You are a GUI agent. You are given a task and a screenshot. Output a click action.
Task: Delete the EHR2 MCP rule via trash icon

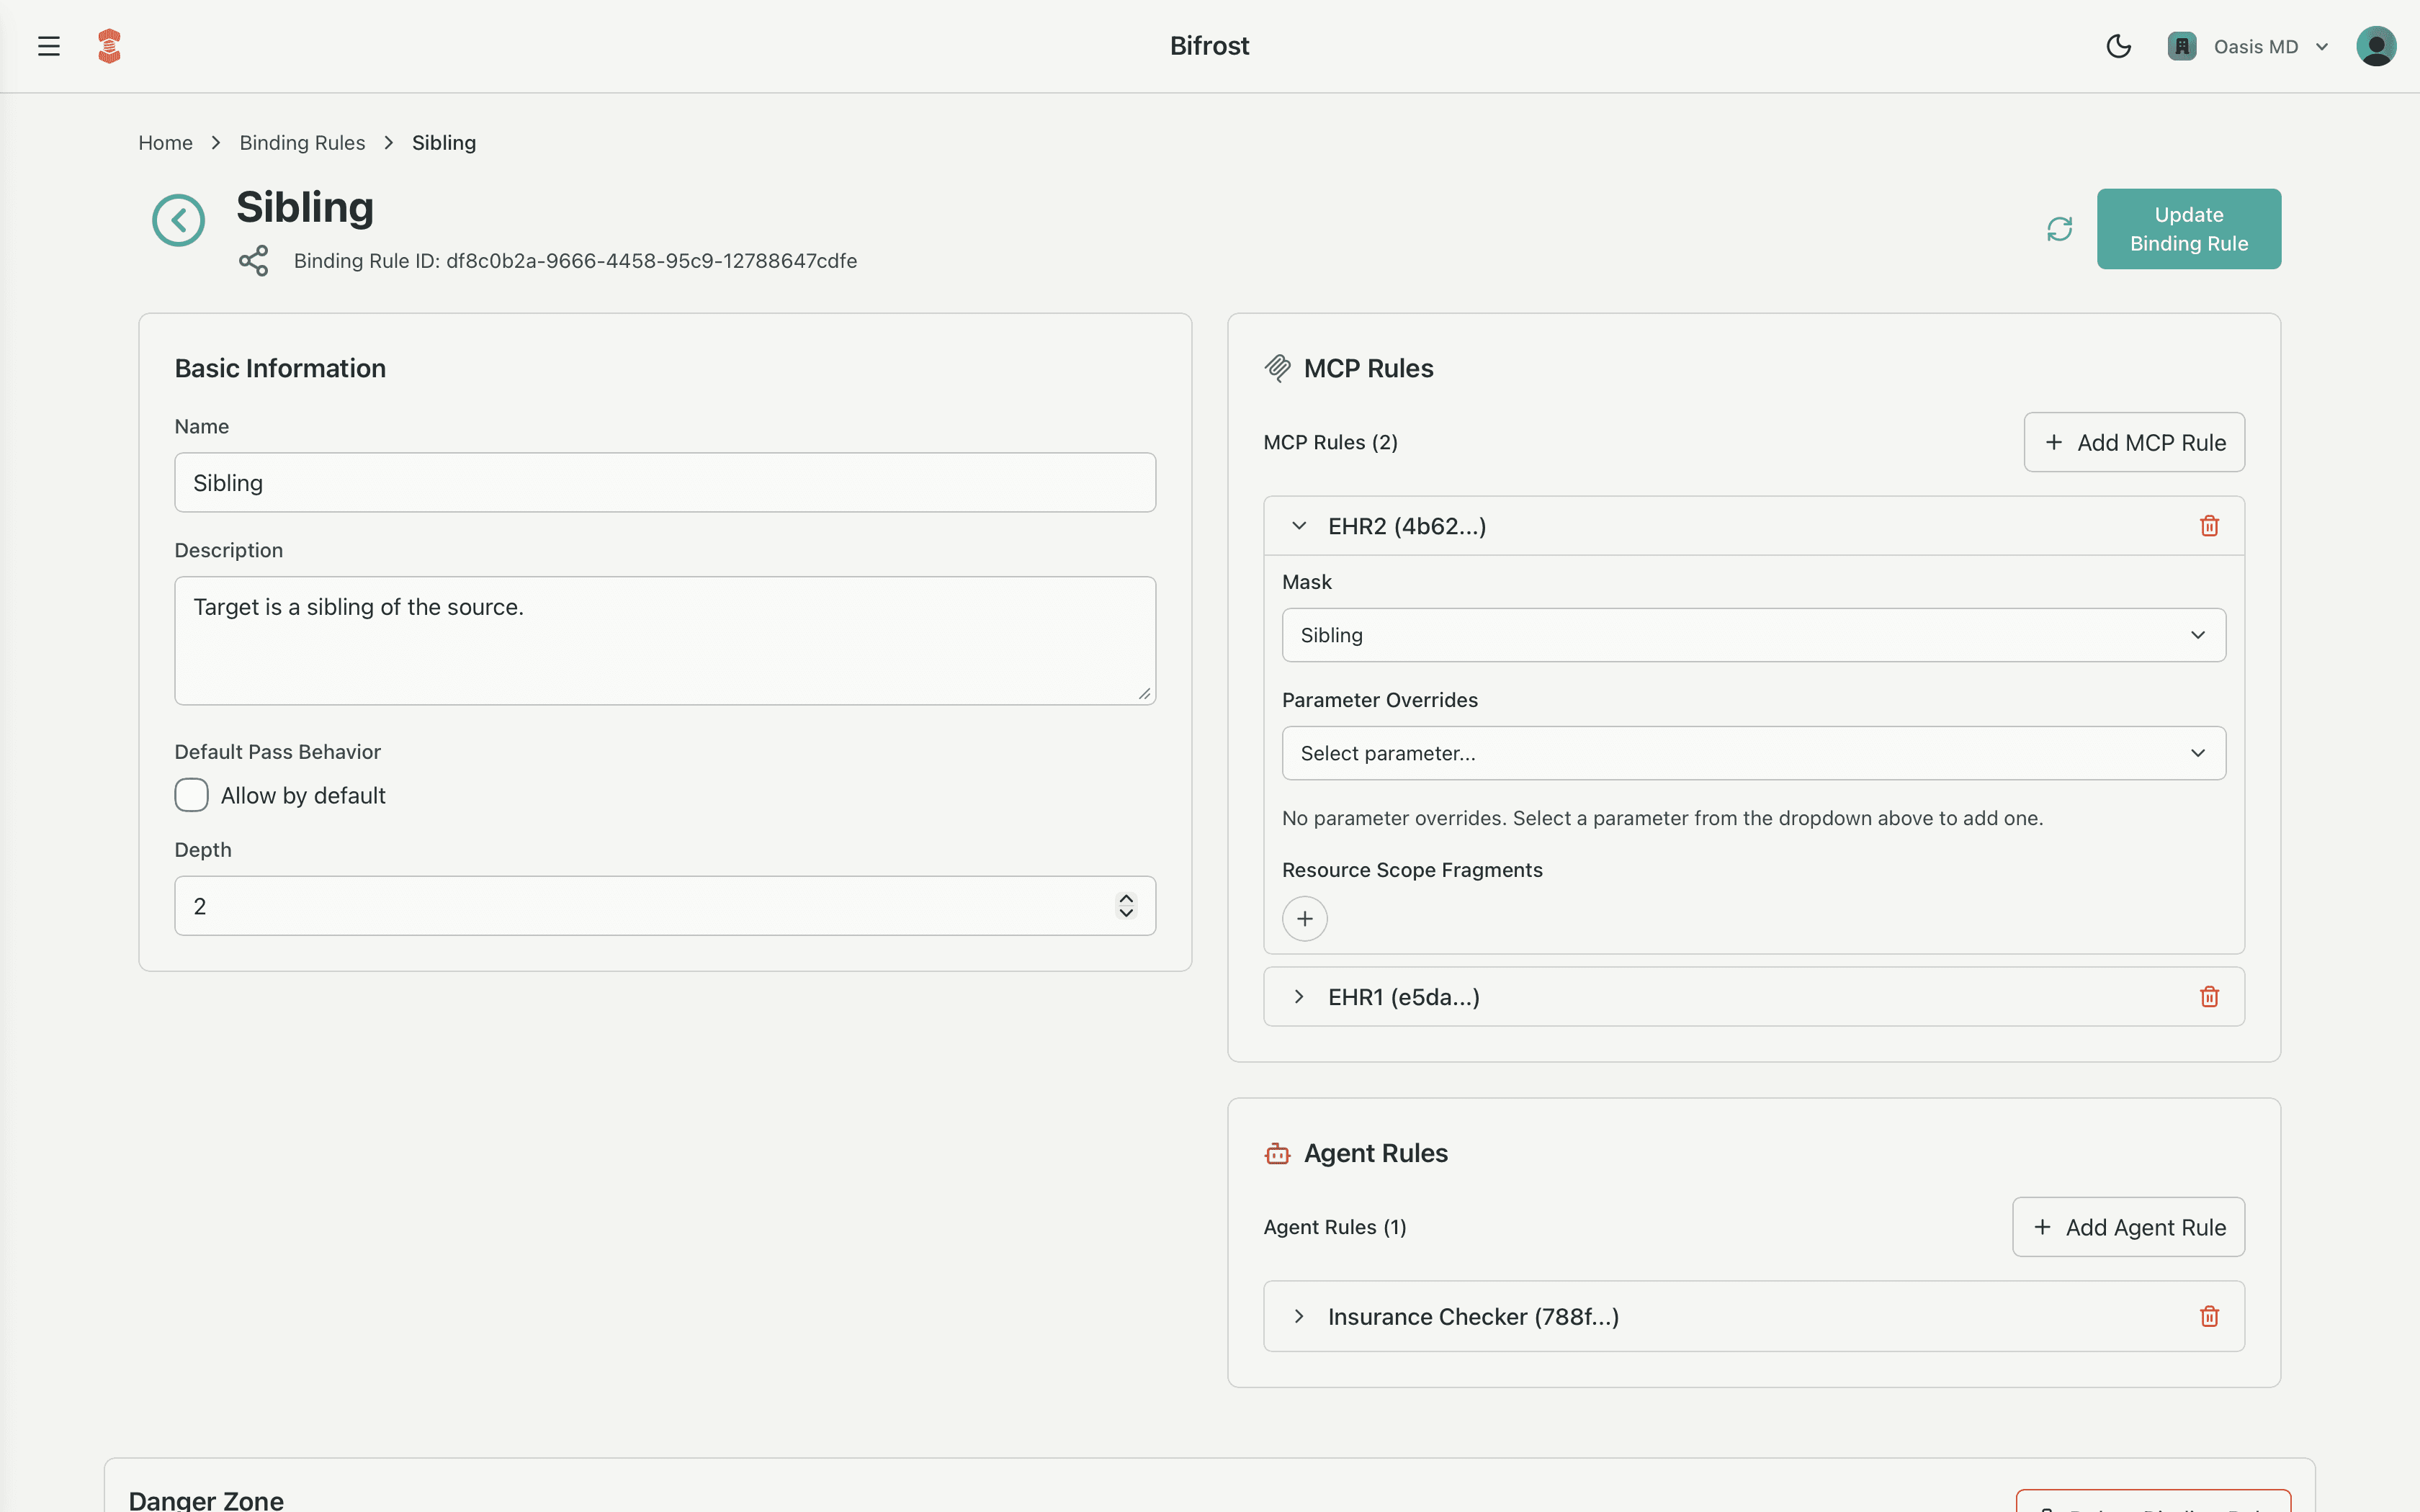pyautogui.click(x=2210, y=525)
